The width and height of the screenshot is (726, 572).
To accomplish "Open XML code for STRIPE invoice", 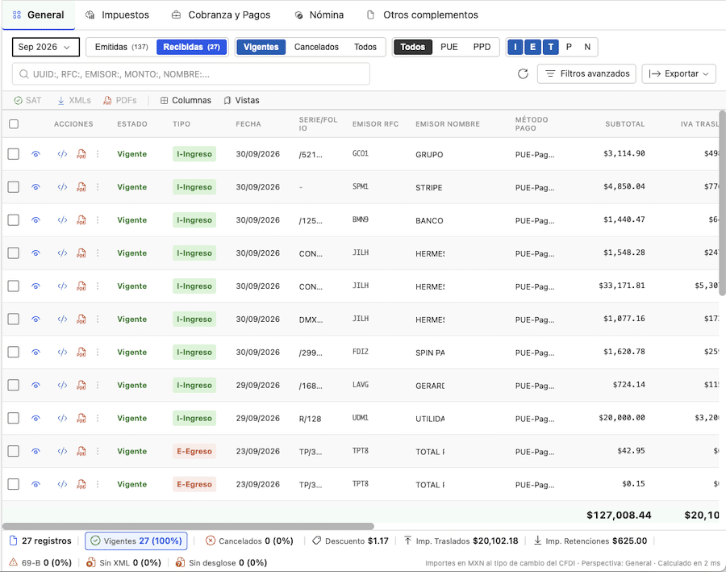I will click(62, 187).
